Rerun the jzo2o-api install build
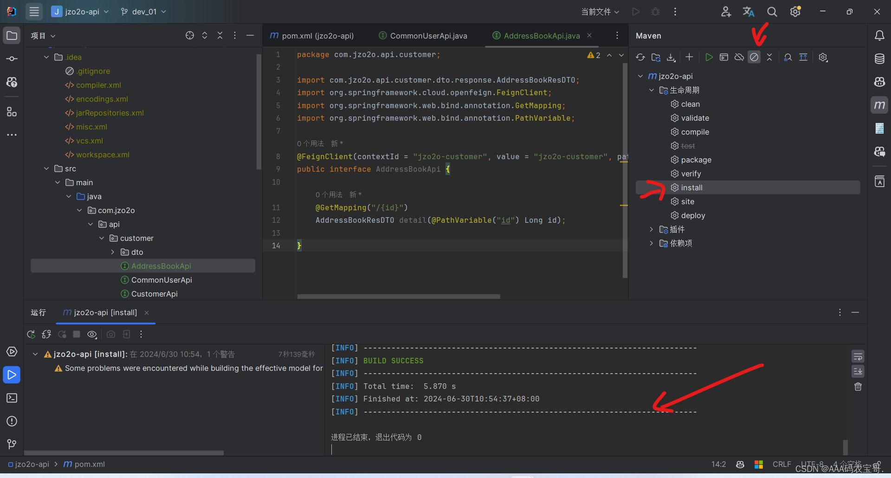This screenshot has width=891, height=478. click(31, 334)
